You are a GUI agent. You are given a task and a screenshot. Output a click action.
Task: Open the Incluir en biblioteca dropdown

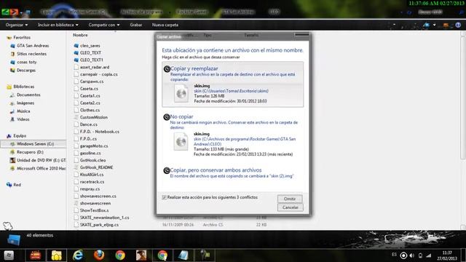(58, 25)
